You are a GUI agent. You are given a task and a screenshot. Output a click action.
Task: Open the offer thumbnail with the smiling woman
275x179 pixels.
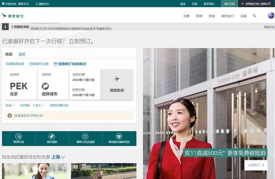pos(34,171)
